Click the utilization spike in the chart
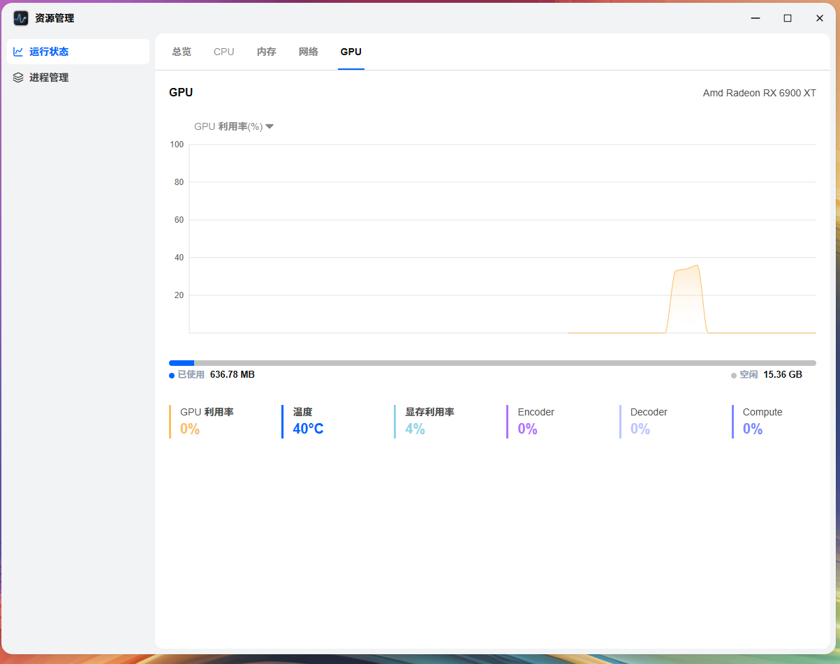Viewport: 840px width, 664px height. [x=687, y=300]
